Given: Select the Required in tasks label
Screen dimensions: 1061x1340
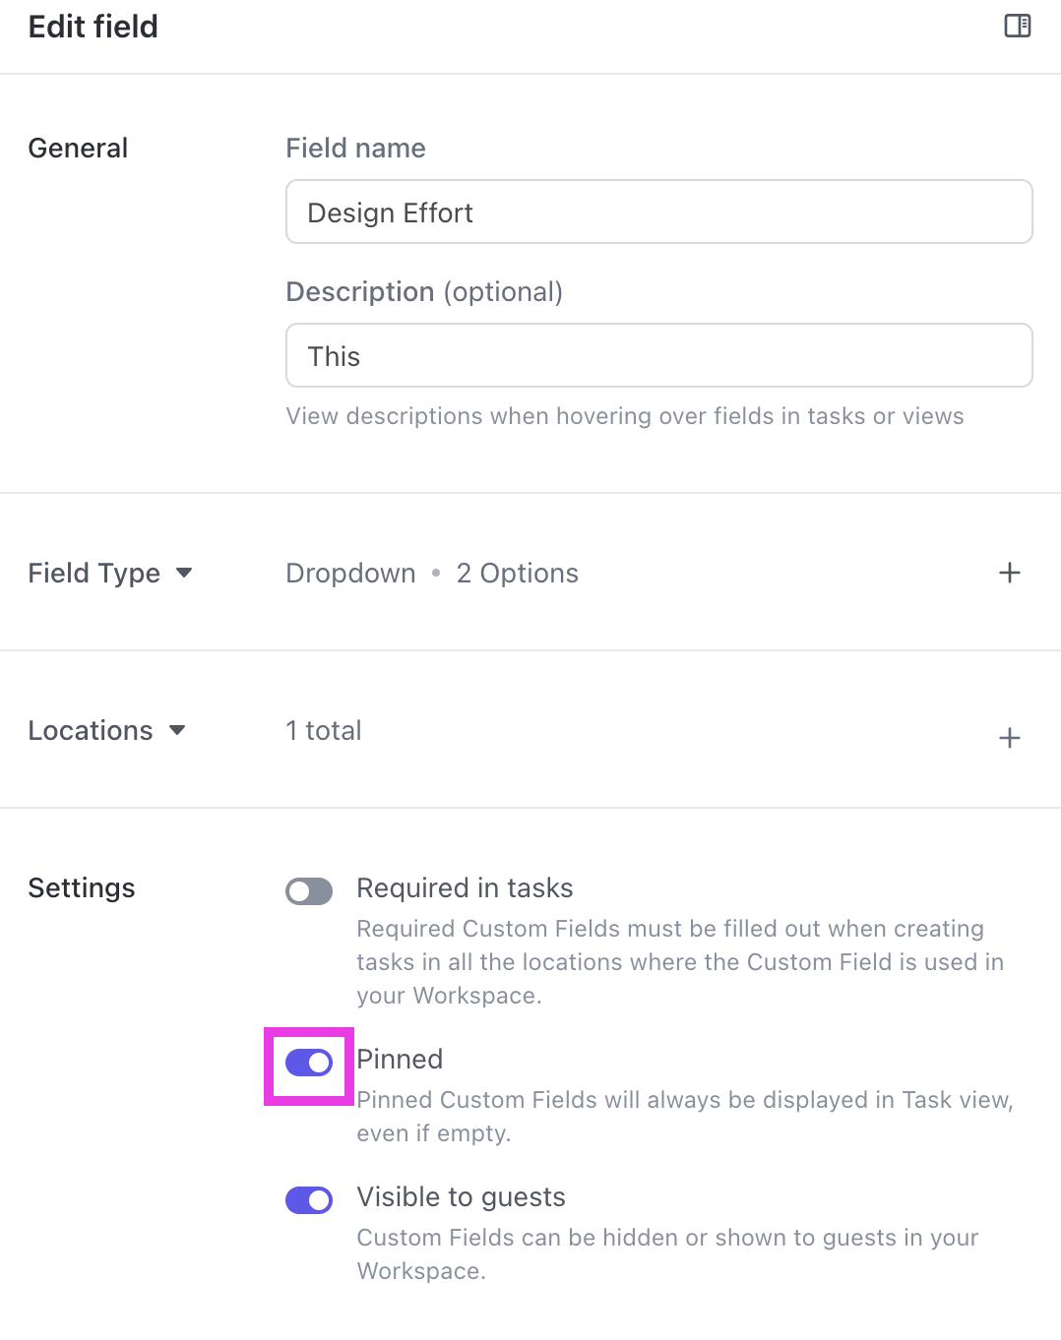Looking at the screenshot, I should [464, 887].
